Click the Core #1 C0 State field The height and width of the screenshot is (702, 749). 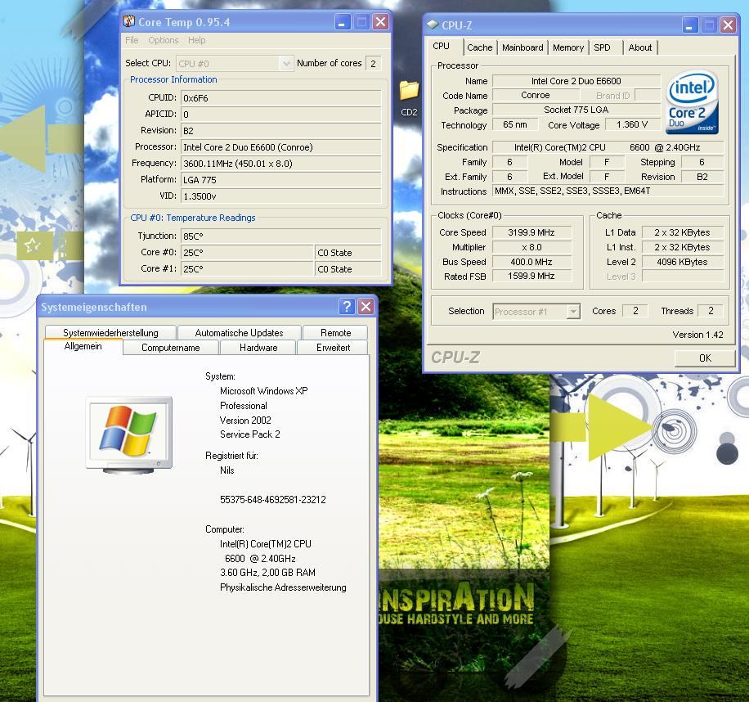coord(348,269)
